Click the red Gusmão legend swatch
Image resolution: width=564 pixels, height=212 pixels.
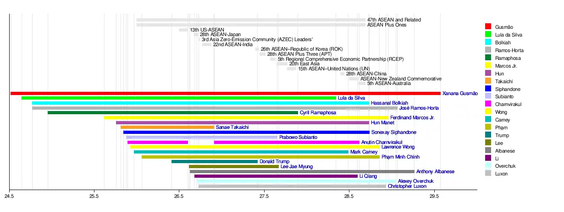coord(488,27)
